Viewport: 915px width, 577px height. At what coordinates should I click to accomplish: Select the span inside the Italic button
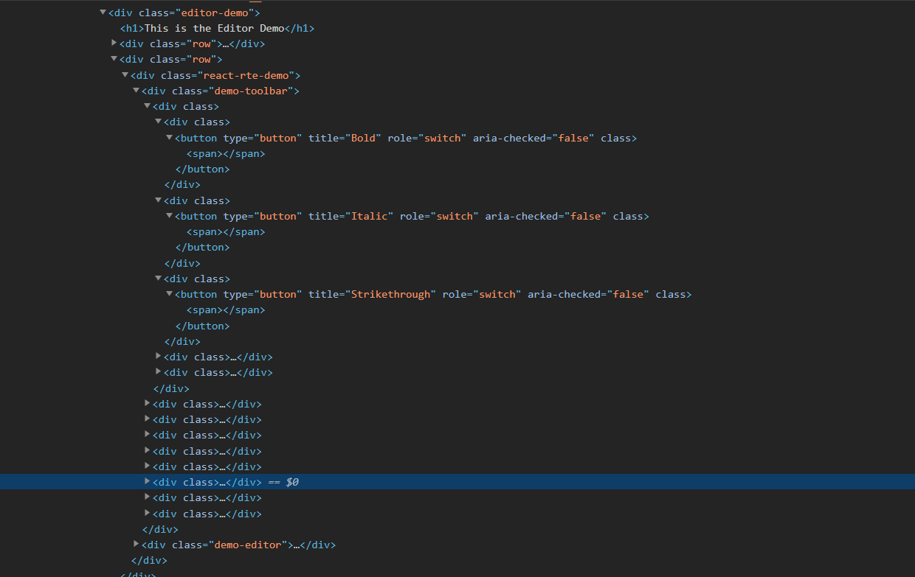coord(226,231)
